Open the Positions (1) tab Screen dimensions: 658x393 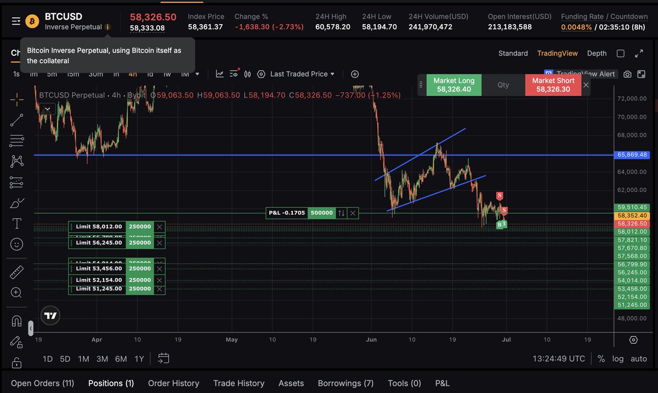[x=111, y=383]
